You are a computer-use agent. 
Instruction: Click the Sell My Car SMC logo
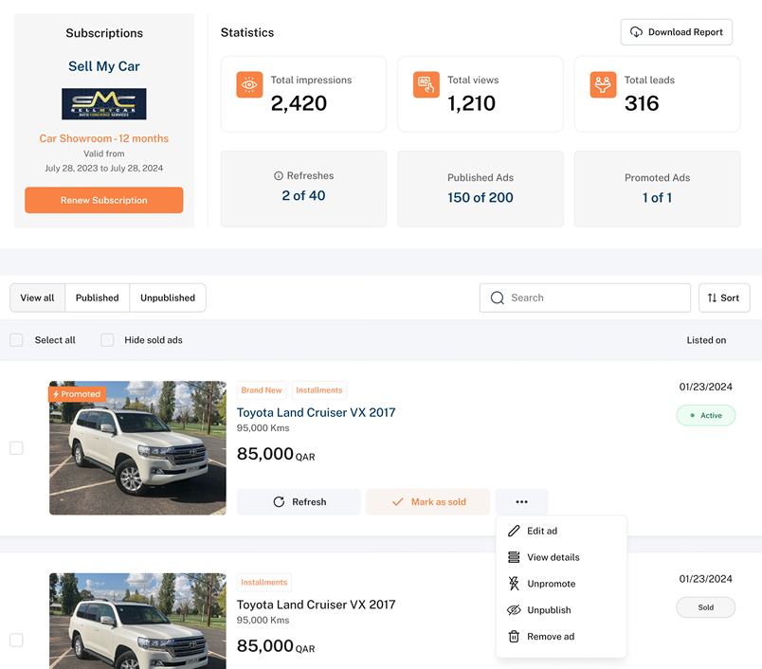coord(104,104)
